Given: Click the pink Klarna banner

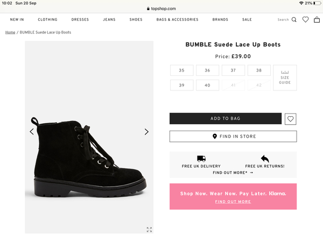Looking at the screenshot, I should click(x=233, y=196).
